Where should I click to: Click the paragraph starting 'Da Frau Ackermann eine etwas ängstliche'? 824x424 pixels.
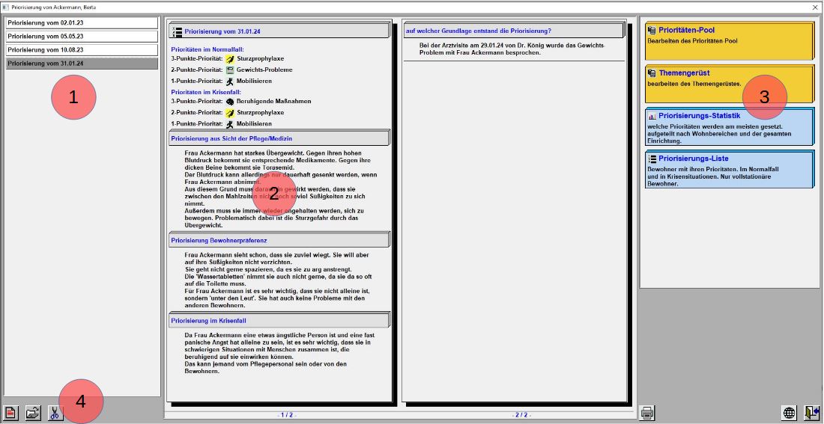pos(279,353)
